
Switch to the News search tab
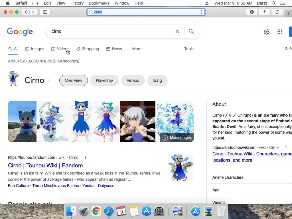(114, 49)
